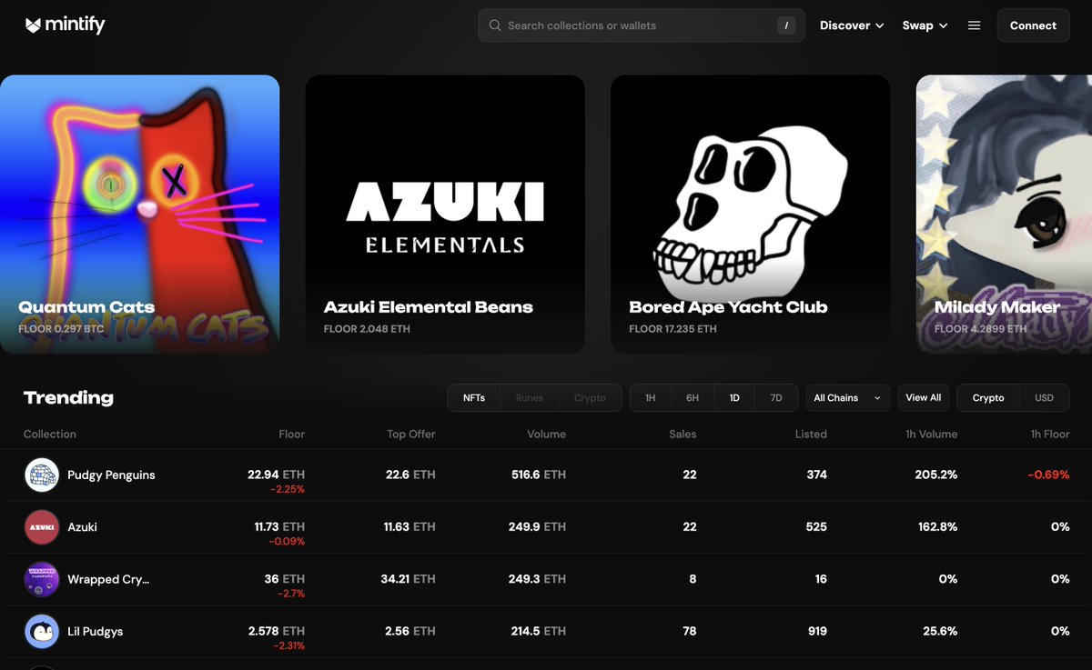Sort by the Volume column header
This screenshot has height=670, width=1092.
pos(546,435)
